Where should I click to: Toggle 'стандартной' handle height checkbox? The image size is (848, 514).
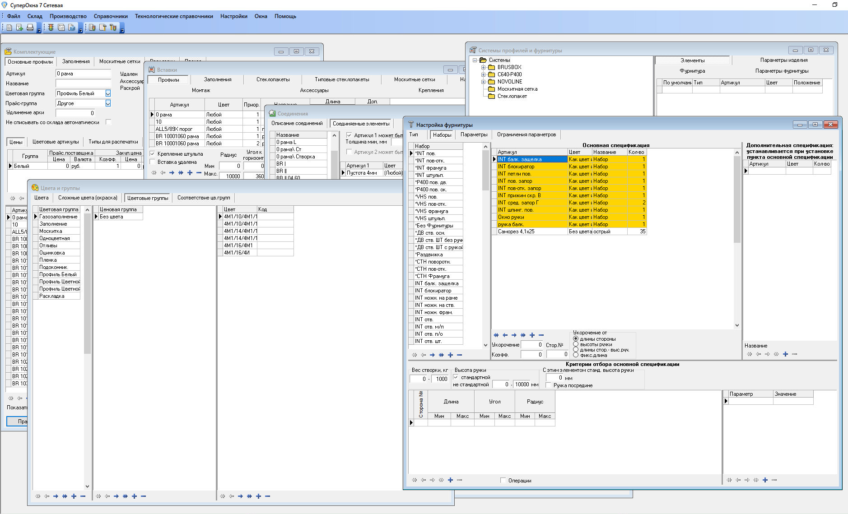(456, 377)
